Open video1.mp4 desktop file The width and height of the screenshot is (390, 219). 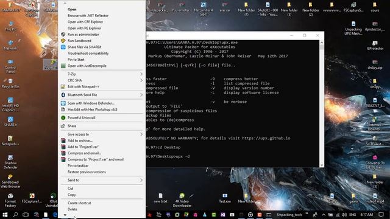coord(375,198)
